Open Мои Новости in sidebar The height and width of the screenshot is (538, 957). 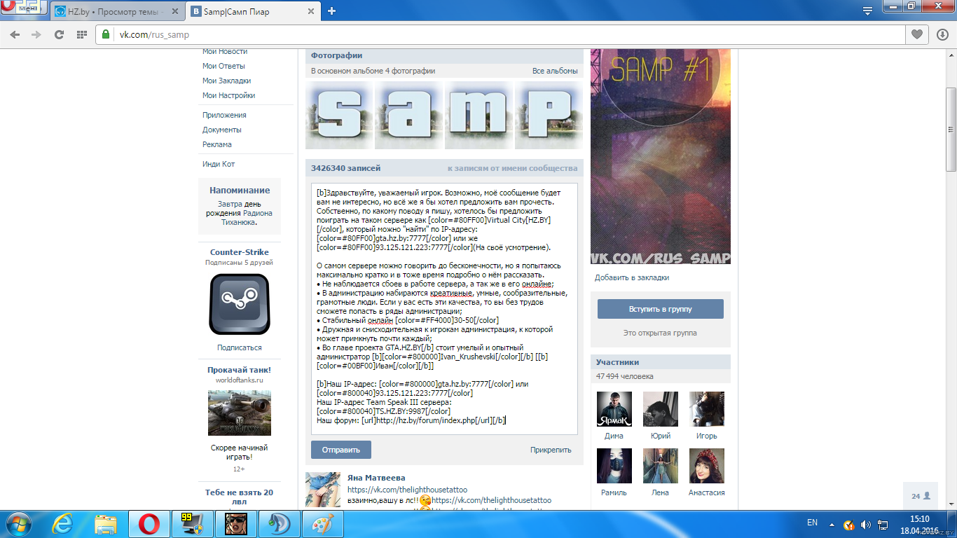tap(225, 51)
